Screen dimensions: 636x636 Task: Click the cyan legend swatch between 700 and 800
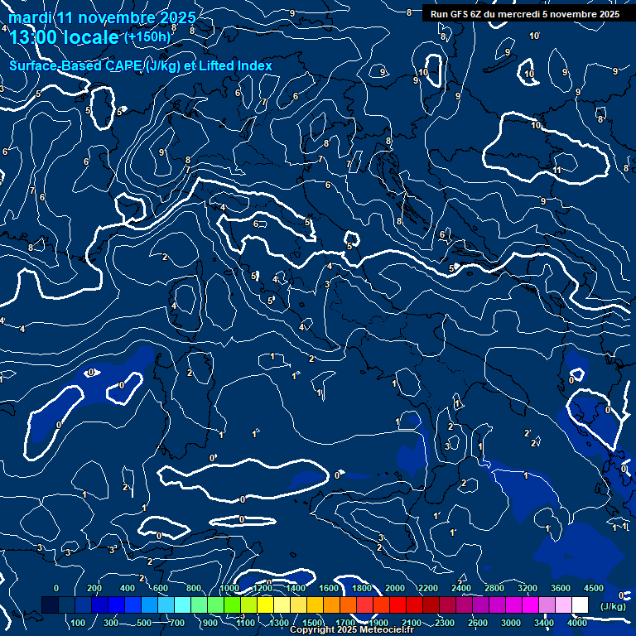182,605
